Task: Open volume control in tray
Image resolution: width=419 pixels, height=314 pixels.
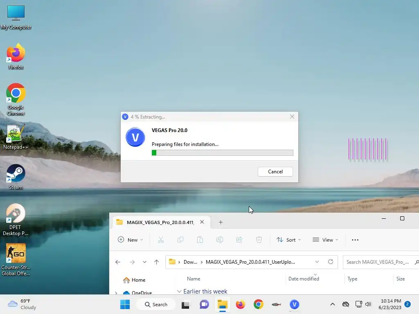Action: (368, 304)
